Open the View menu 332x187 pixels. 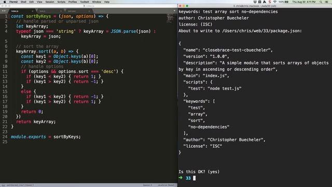tap(39, 2)
